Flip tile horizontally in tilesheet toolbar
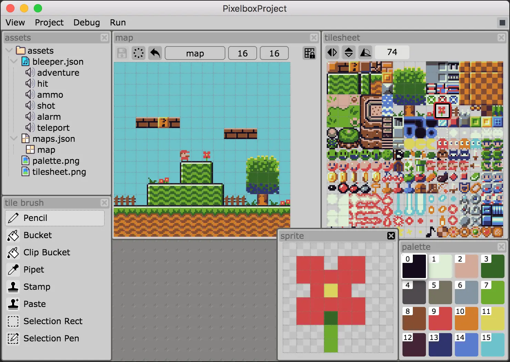Image resolution: width=510 pixels, height=362 pixels. (x=332, y=52)
